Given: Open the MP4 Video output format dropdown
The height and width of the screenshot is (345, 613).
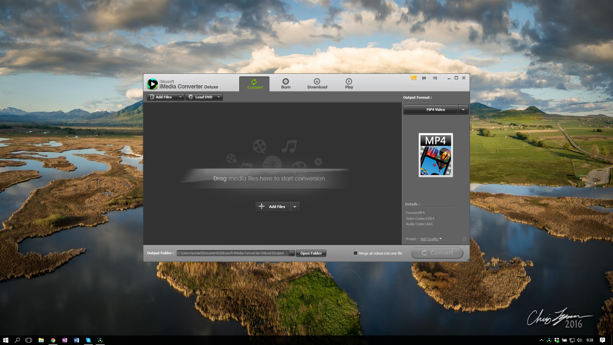Looking at the screenshot, I should [x=463, y=110].
